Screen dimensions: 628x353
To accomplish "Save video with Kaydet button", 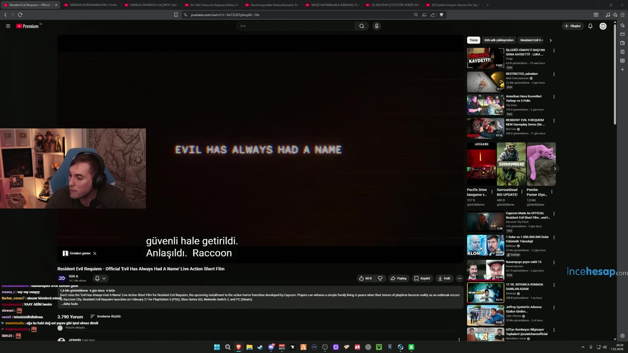I will tap(422, 278).
